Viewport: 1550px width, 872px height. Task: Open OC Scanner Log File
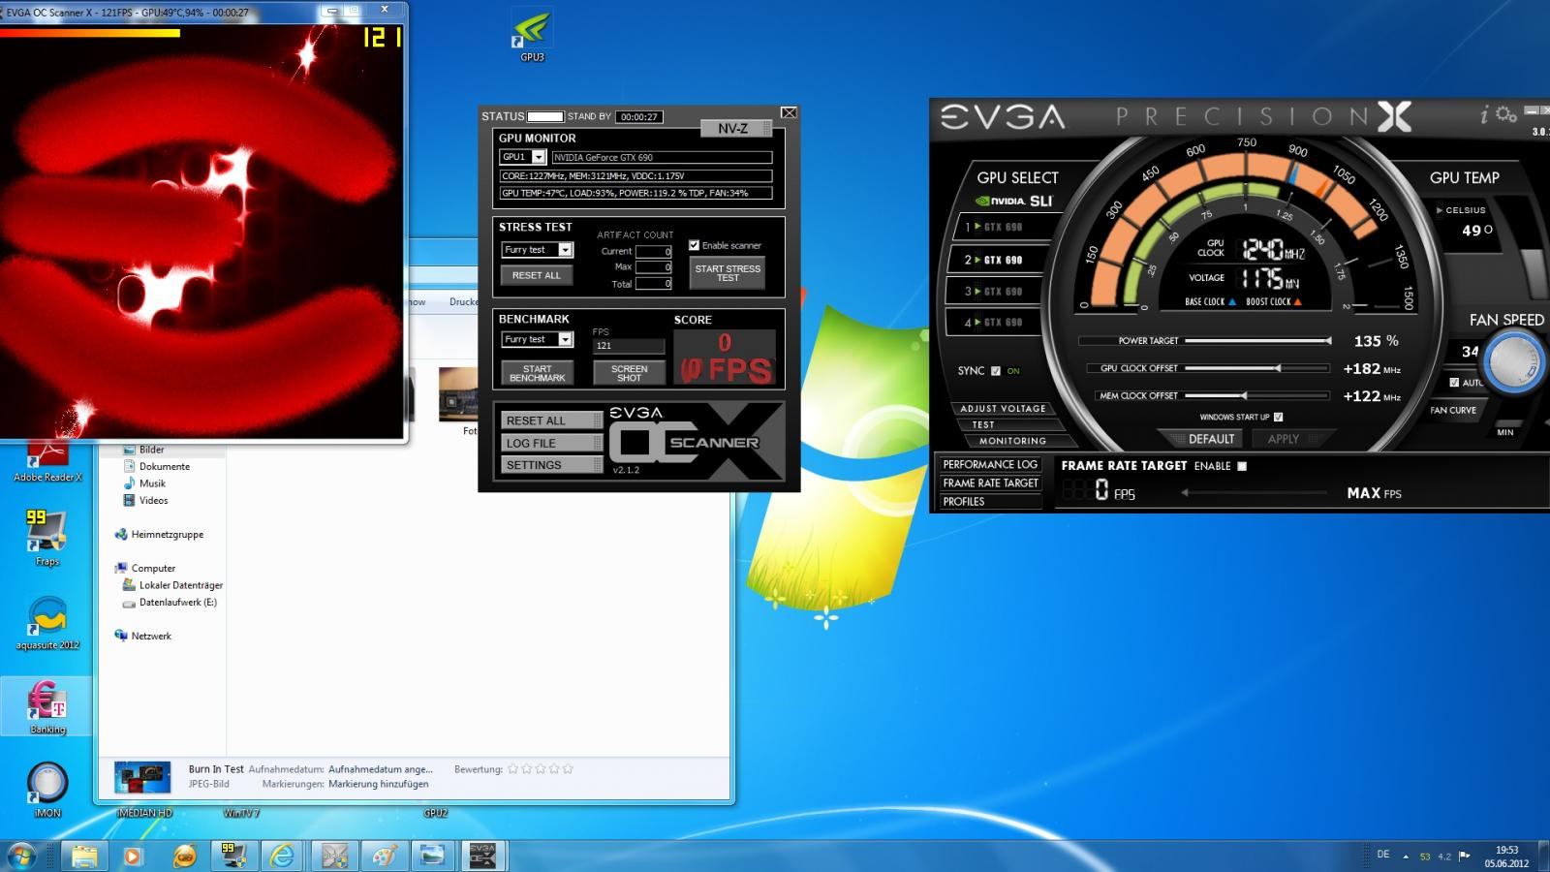[x=551, y=443]
